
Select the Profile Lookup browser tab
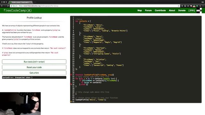pyautogui.click(x=20, y=2)
